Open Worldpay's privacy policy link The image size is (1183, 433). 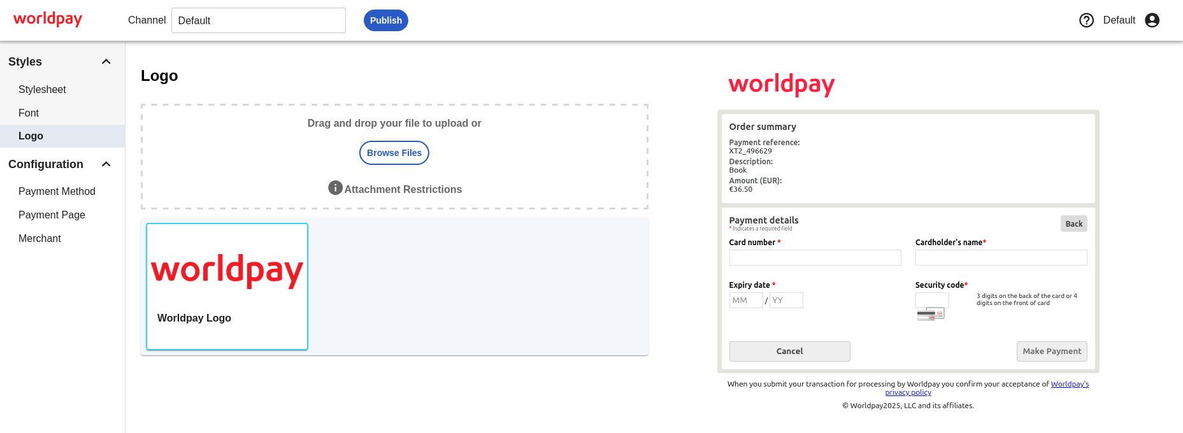(x=1070, y=384)
